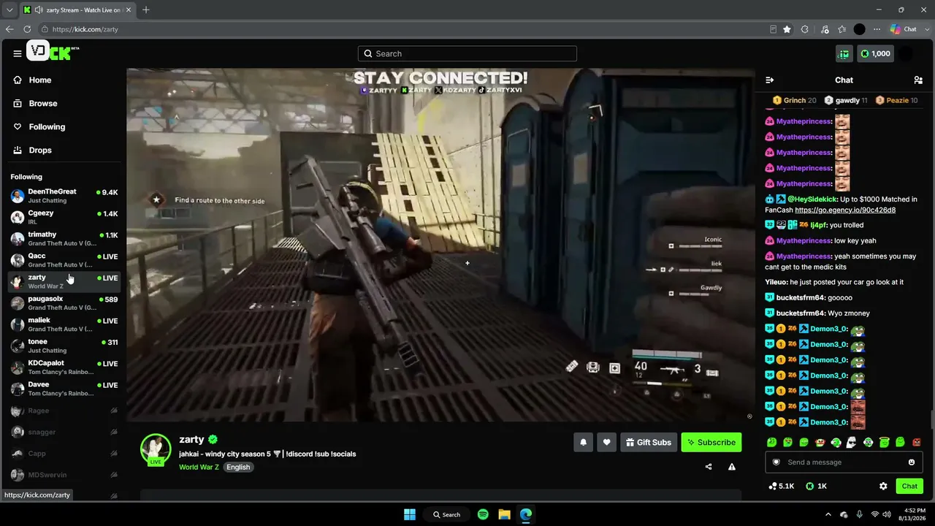This screenshot has width=935, height=526.
Task: Click the Gift Subs button
Action: (x=649, y=442)
